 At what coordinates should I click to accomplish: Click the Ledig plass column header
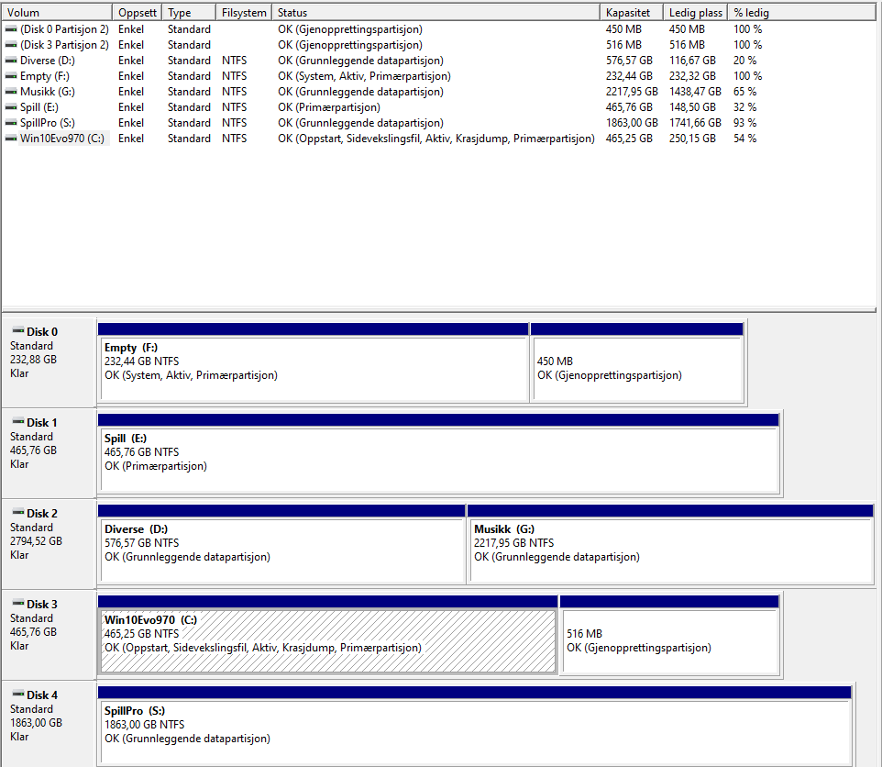(x=695, y=12)
